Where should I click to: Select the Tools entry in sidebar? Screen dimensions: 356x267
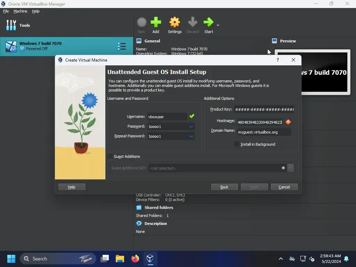coord(66,25)
